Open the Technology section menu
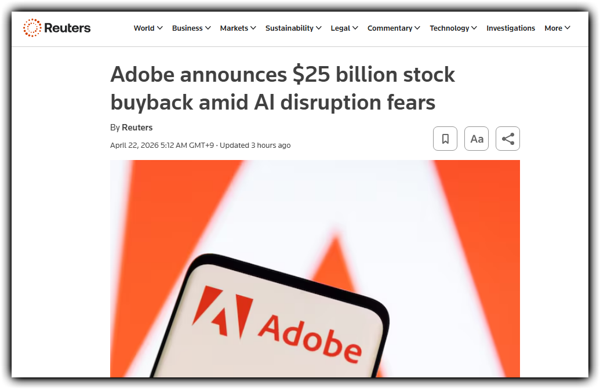This screenshot has width=600, height=389. (x=453, y=28)
